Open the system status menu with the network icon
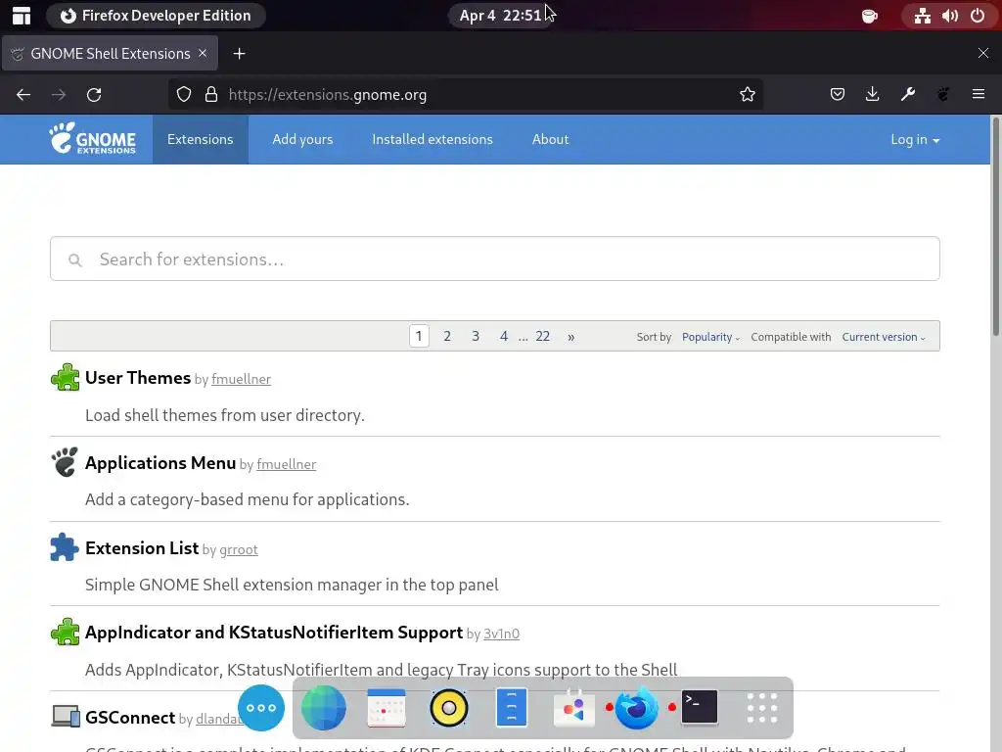The image size is (1002, 752). point(922,16)
